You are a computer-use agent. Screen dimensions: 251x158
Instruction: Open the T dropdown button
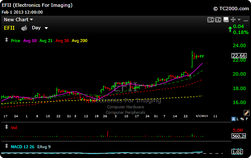218,20
